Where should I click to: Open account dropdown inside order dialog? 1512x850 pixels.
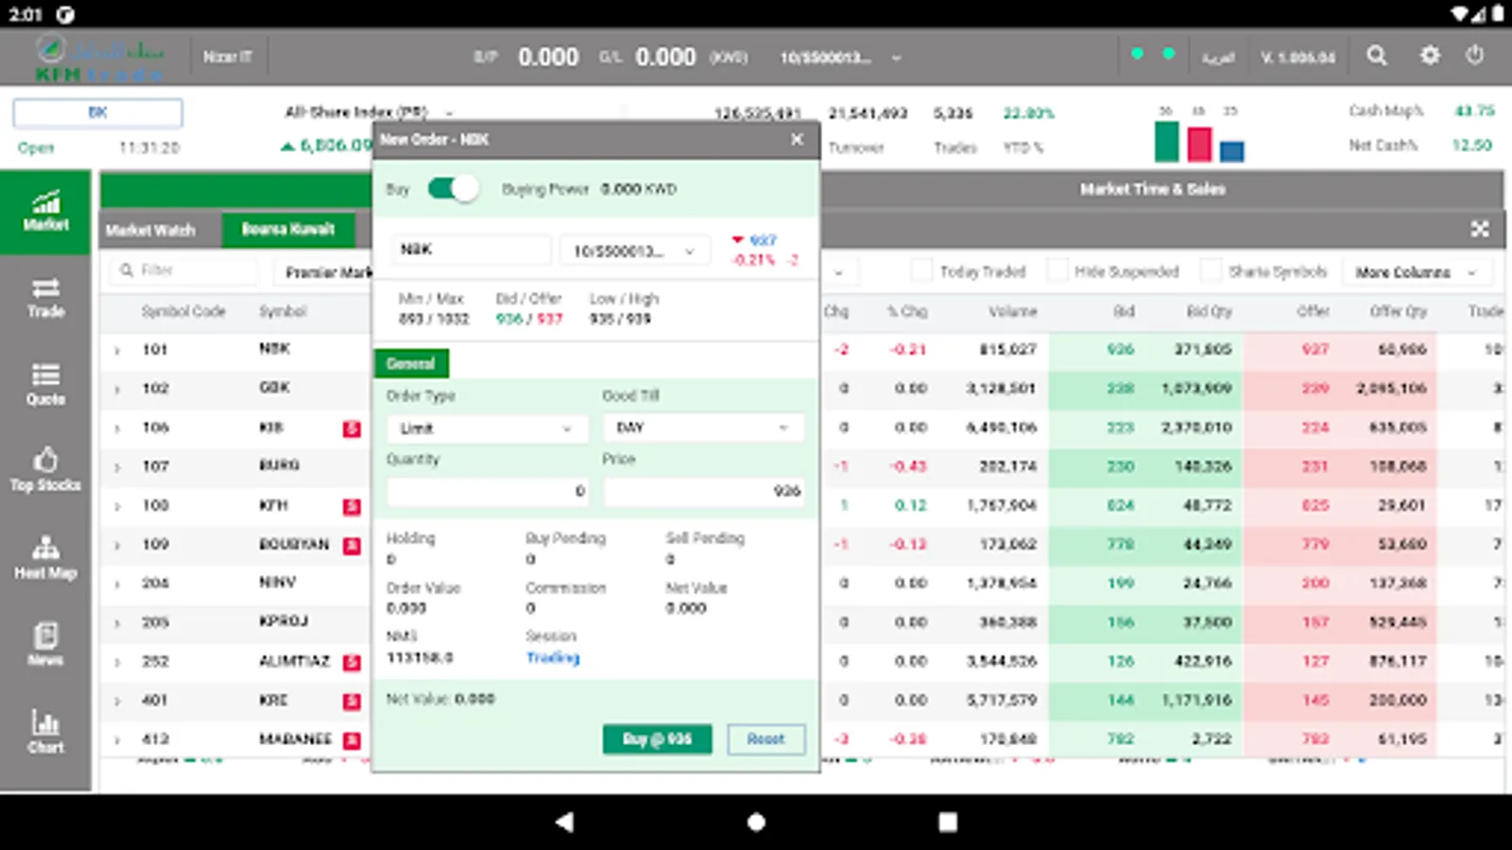point(634,250)
